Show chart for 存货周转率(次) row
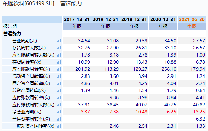This screenshot has height=131, width=208. click(59, 62)
